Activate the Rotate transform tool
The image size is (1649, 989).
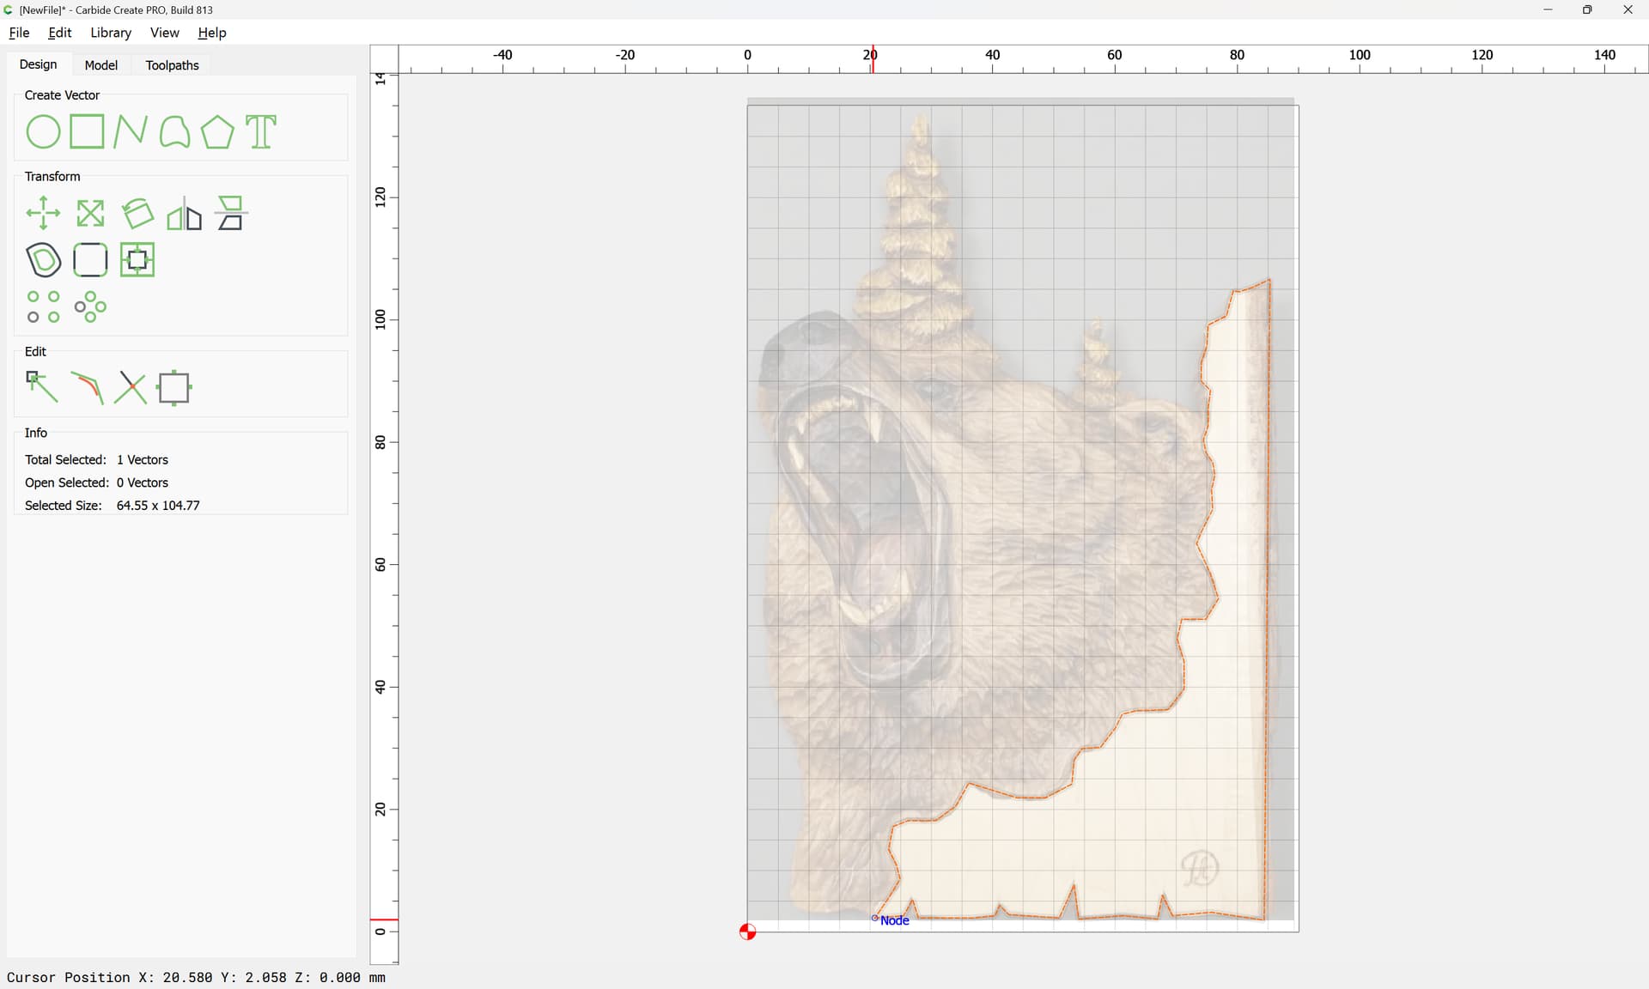[x=137, y=214]
